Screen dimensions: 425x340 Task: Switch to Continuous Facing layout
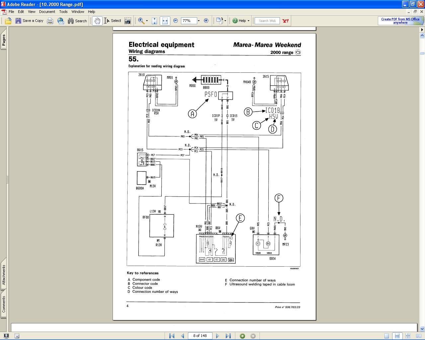coord(408,336)
